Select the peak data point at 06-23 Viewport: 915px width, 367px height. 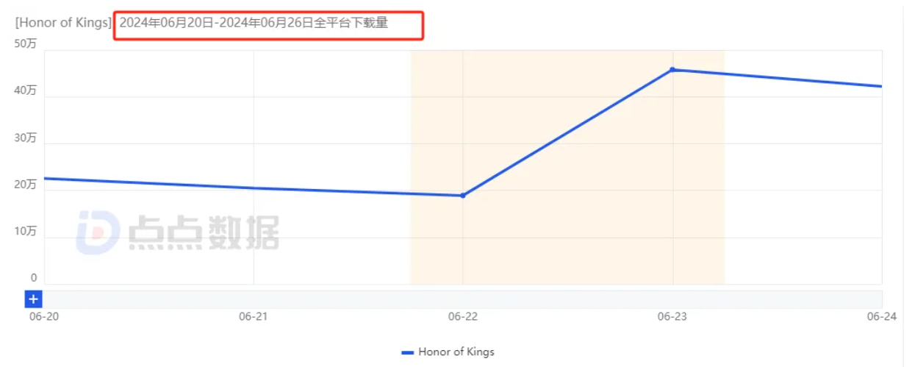672,70
